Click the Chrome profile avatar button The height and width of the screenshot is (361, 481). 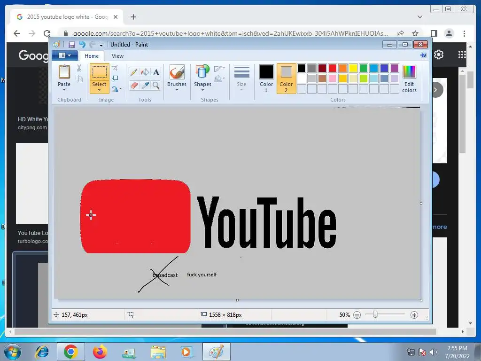point(449,33)
